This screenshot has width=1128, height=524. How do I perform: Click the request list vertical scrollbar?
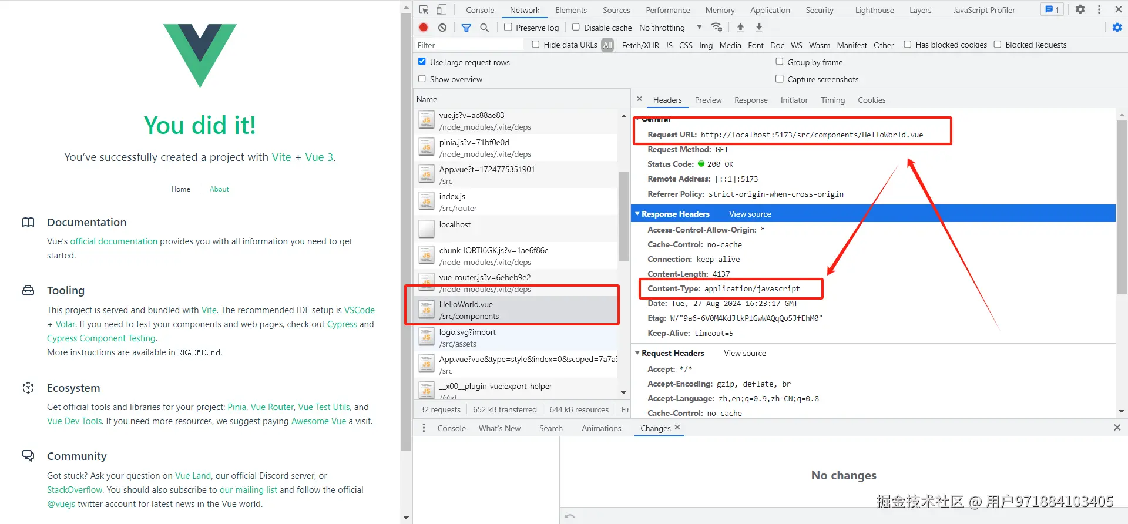click(623, 216)
